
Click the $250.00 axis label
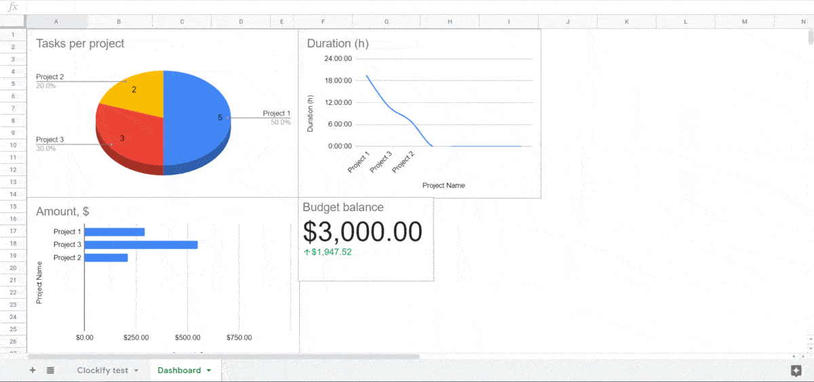click(x=136, y=337)
